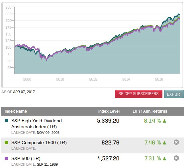Click the 2012 label on the chart axis
185x168 pixels.
(x=93, y=79)
